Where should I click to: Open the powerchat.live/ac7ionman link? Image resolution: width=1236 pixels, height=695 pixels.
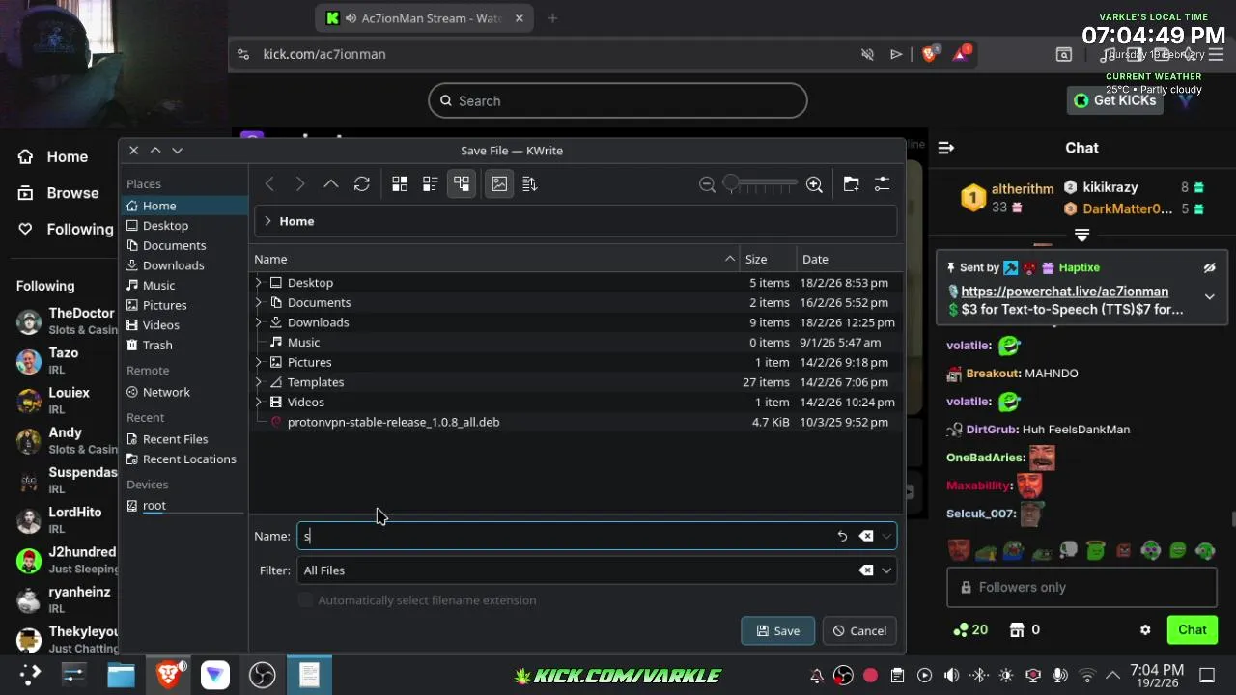(1064, 292)
